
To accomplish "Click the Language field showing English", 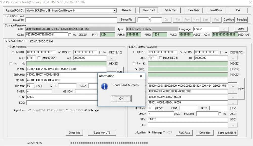I will tap(206, 29).
